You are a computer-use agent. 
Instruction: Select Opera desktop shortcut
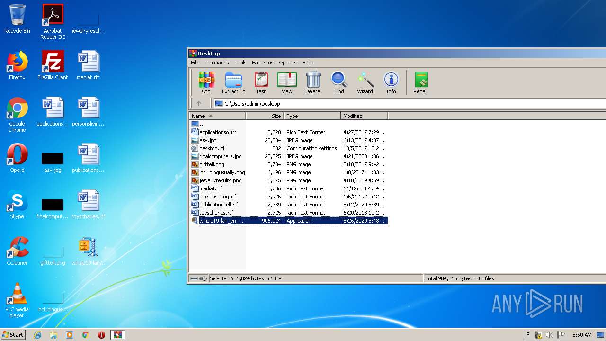[17, 158]
